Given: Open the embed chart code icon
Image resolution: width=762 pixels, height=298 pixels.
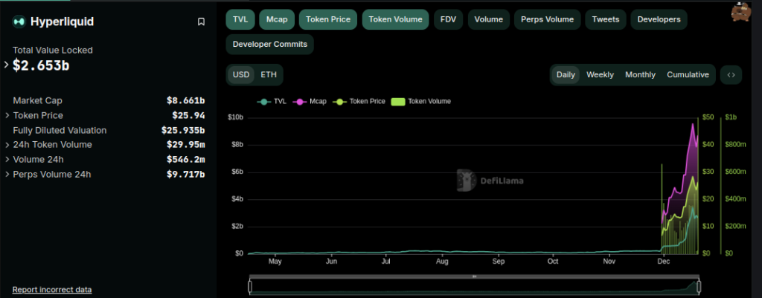Looking at the screenshot, I should pyautogui.click(x=731, y=75).
